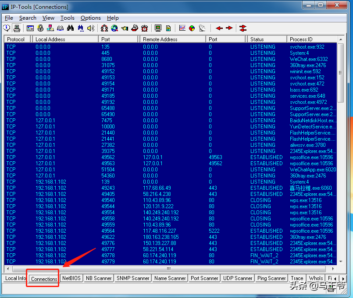Sort by the Status column header

point(266,39)
